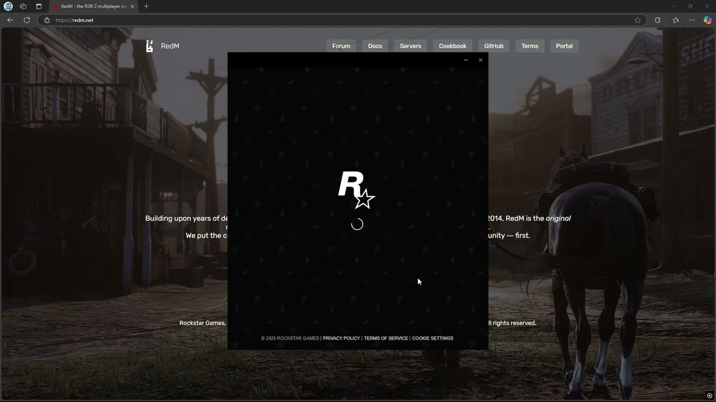Open the Copilot sidebar icon
The image size is (716, 402).
click(x=708, y=20)
